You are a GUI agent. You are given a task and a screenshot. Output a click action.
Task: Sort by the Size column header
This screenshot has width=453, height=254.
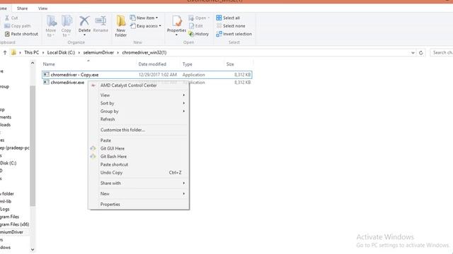pos(230,64)
